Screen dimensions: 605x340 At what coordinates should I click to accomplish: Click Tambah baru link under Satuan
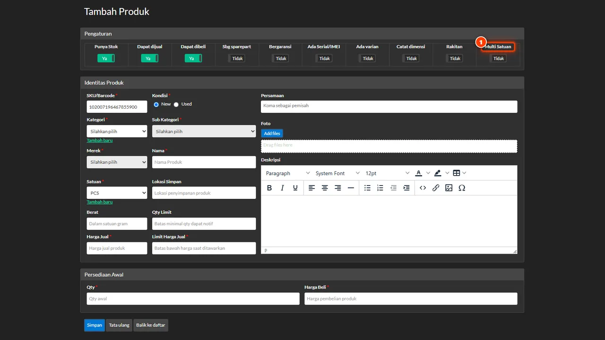point(100,202)
